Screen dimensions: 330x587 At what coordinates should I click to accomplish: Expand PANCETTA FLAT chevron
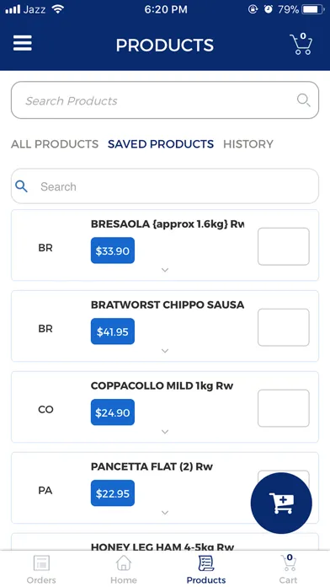click(x=165, y=513)
